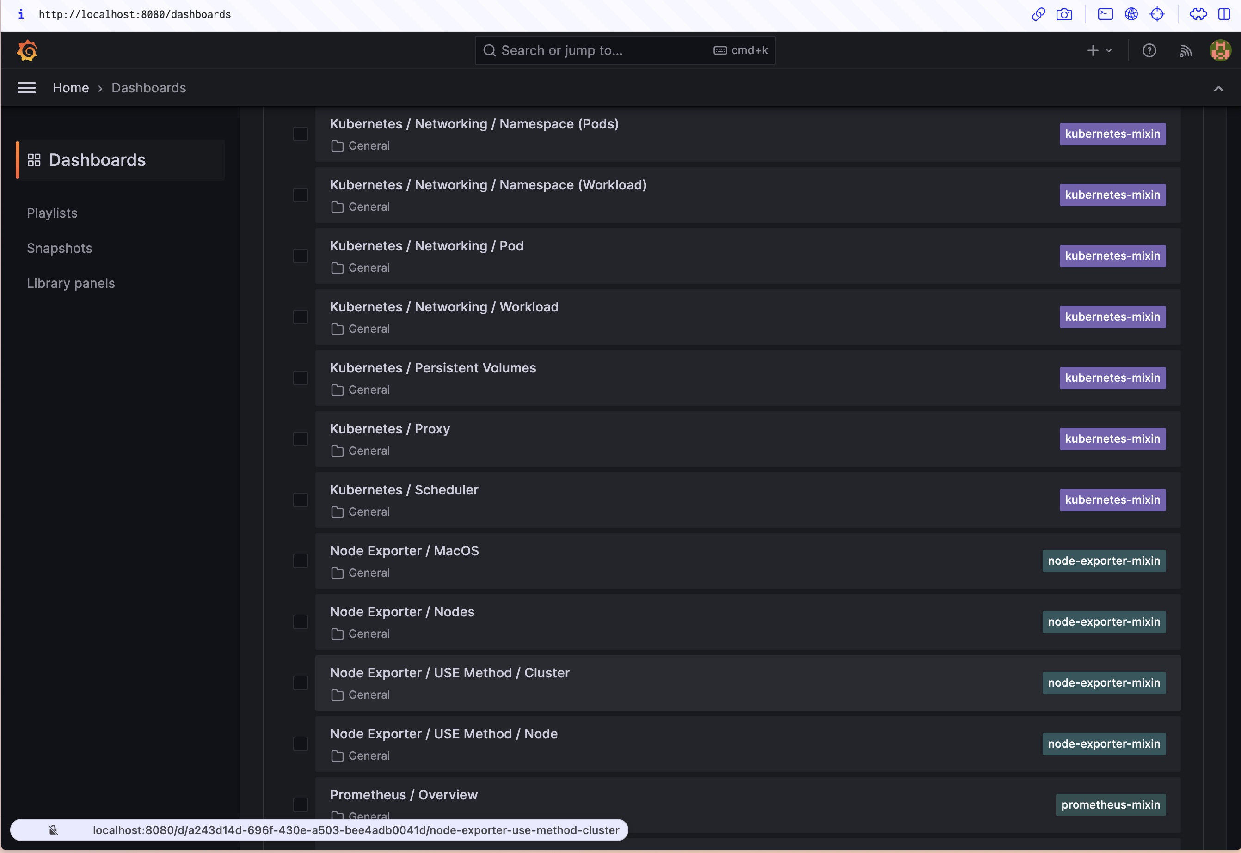Navigate to Home breadcrumb
Image resolution: width=1241 pixels, height=853 pixels.
coord(71,88)
